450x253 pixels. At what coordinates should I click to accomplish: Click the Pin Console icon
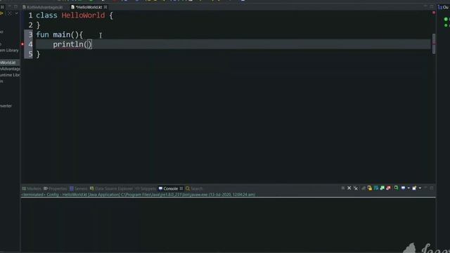tap(396, 188)
